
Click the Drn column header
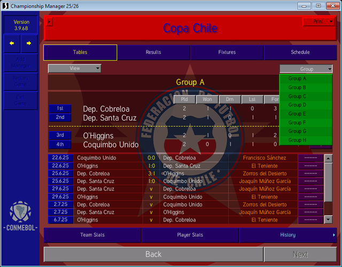(230, 100)
